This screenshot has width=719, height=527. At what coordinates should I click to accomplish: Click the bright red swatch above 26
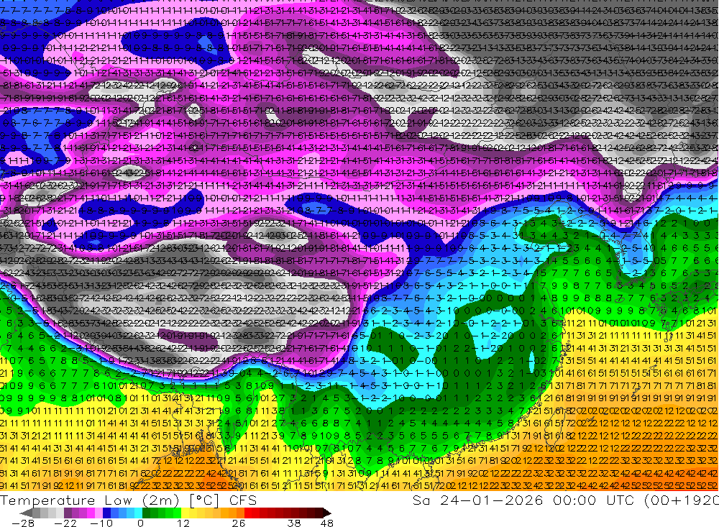point(248,513)
